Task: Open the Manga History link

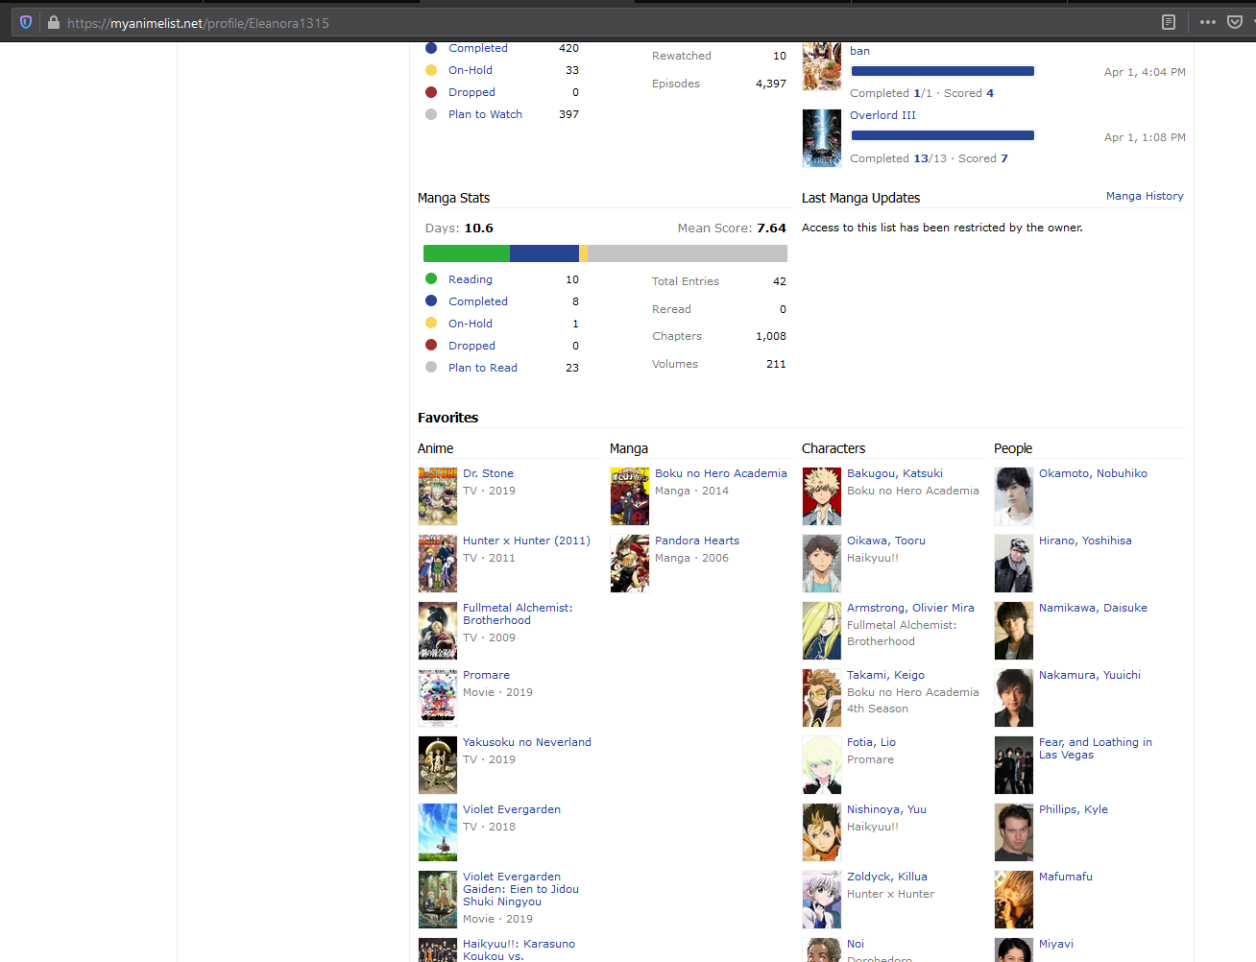Action: (x=1145, y=196)
